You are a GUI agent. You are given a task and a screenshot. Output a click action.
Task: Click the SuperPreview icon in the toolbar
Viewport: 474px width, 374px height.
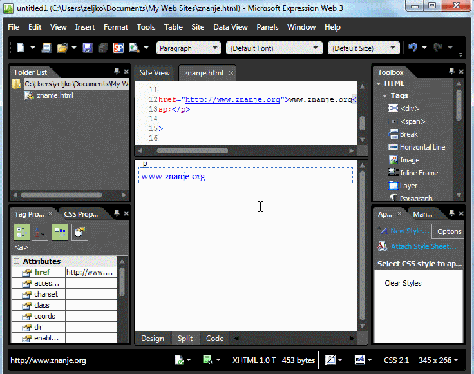point(118,48)
